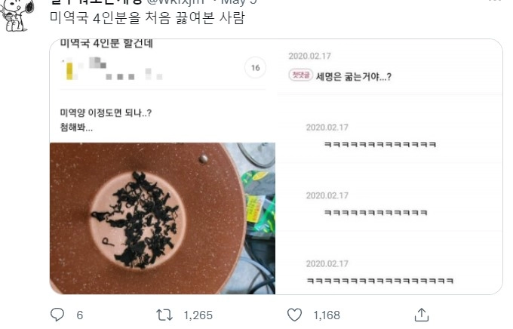Click the 1,265 retweet count
513x329 pixels.
coord(198,315)
